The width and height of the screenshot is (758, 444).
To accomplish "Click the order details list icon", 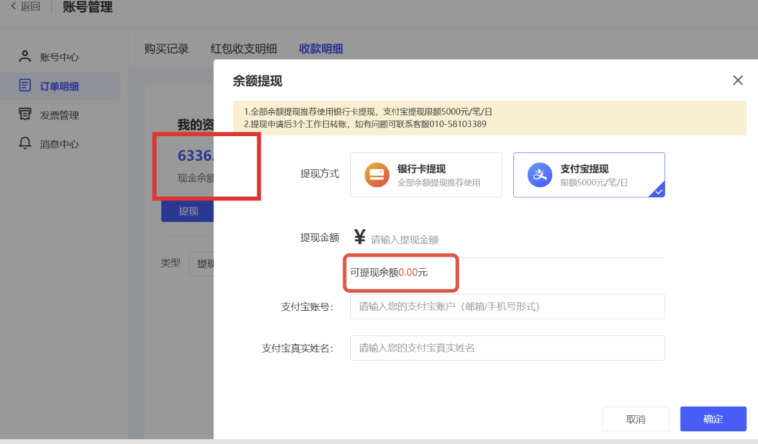I will tap(25, 86).
